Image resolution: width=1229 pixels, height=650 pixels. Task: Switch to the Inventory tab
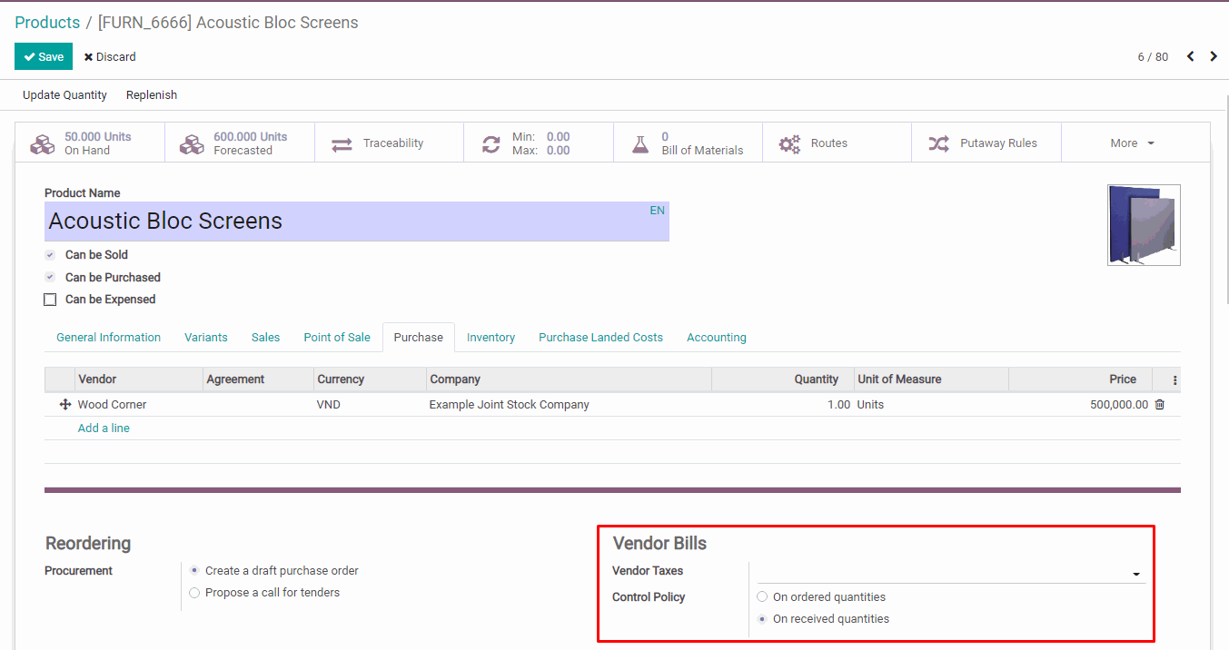coord(491,338)
